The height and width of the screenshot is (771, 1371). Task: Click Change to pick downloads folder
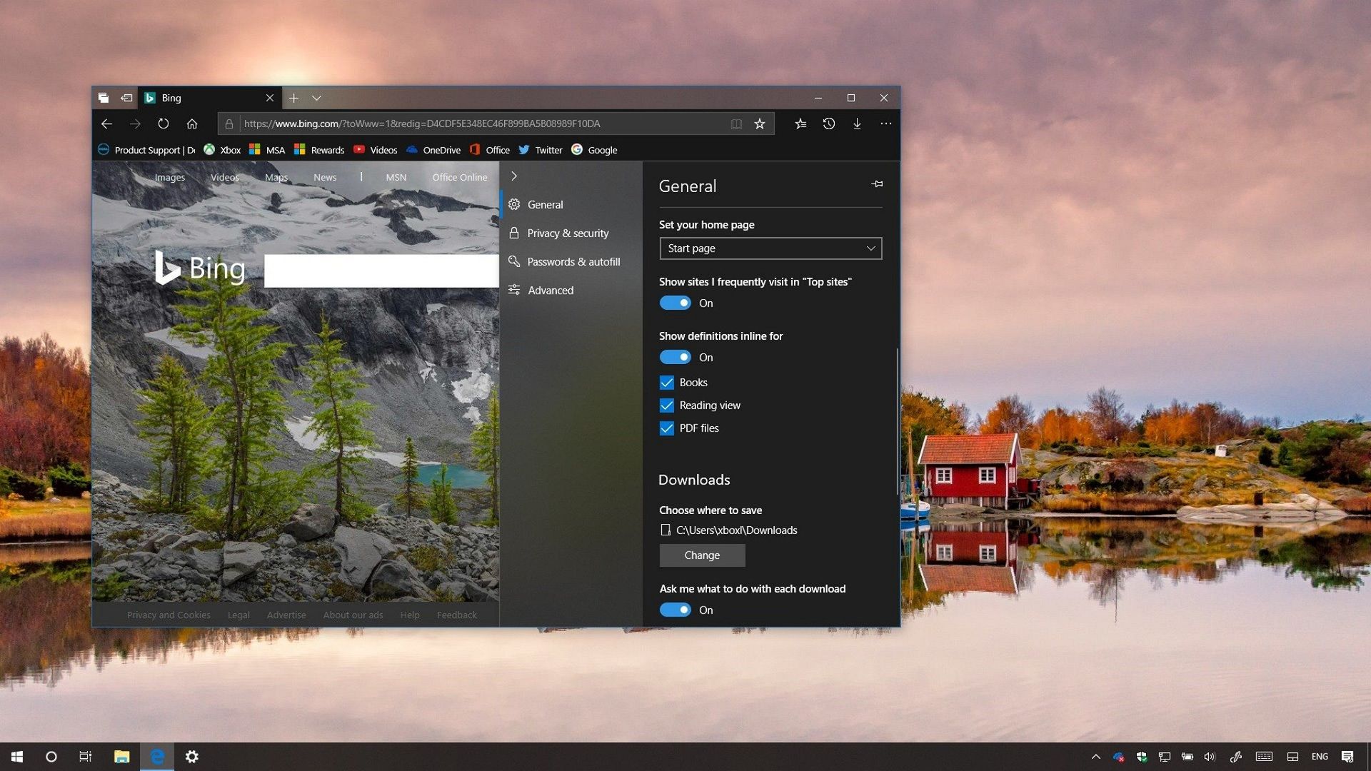(x=702, y=555)
